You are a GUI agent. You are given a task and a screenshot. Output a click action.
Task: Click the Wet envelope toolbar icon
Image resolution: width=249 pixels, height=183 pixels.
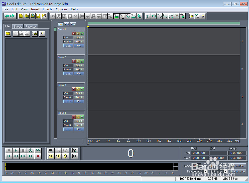(x=159, y=16)
